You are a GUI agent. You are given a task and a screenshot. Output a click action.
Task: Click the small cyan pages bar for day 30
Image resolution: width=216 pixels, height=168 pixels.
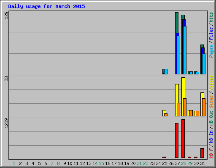pyautogui.click(x=197, y=73)
